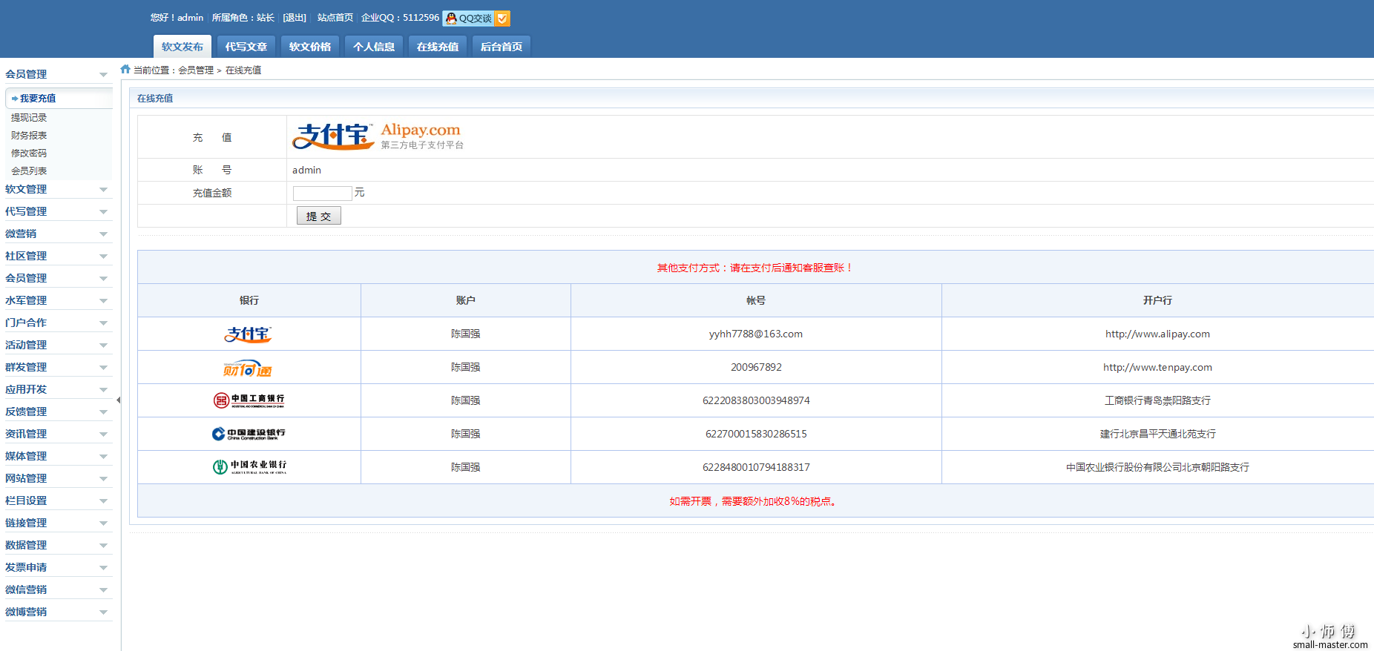This screenshot has height=651, width=1374.
Task: Go to the 个人信息 tab
Action: [x=374, y=47]
